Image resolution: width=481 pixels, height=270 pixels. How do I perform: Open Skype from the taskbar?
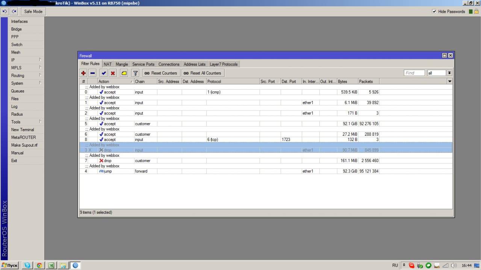point(27,265)
